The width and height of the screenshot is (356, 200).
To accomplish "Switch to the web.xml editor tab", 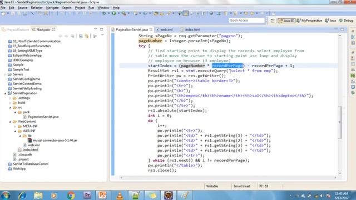I will click(165, 29).
